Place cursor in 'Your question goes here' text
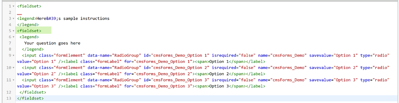The image size is (399, 103). (52, 43)
